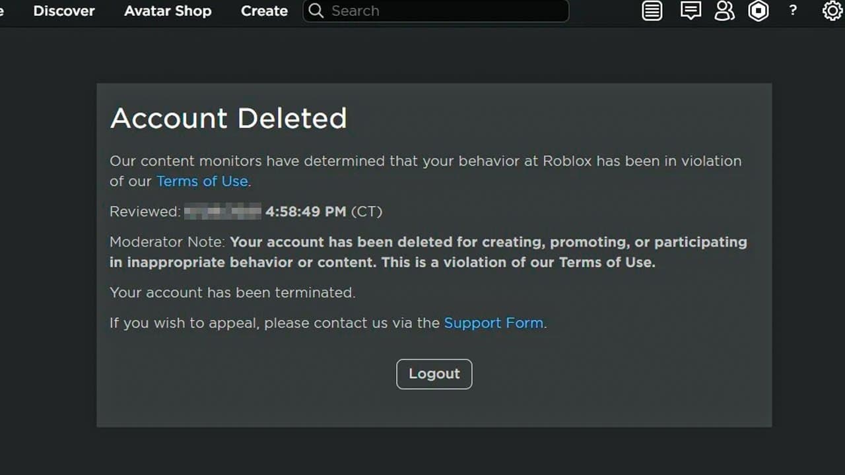
Task: Click the 'Moderator Note:' label
Action: pyautogui.click(x=168, y=242)
